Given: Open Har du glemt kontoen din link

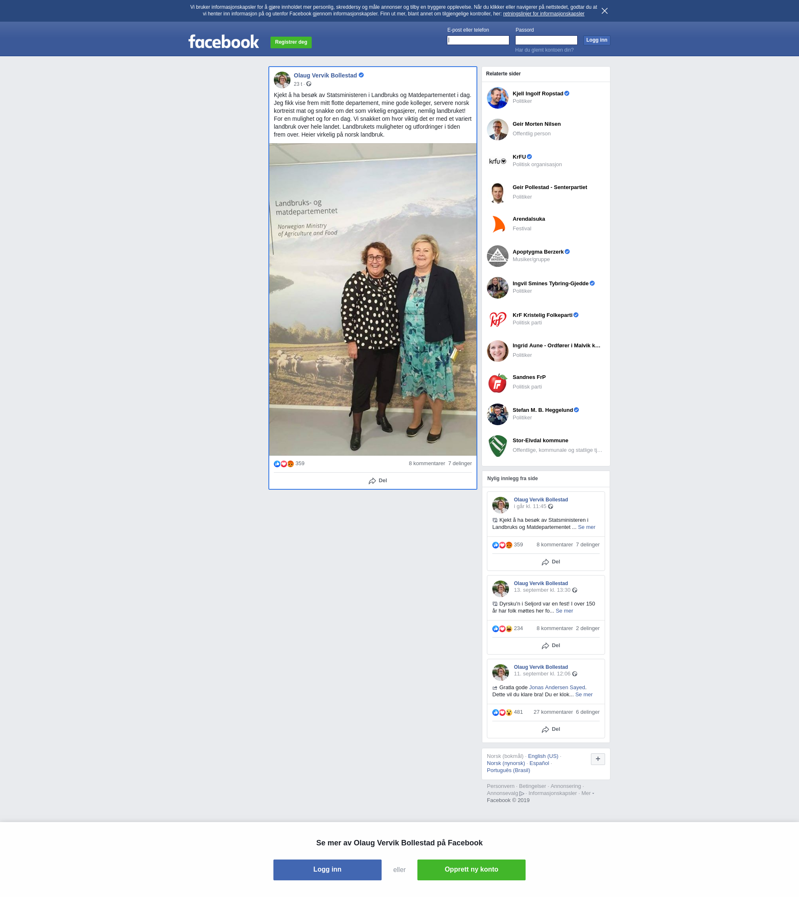Looking at the screenshot, I should click(x=544, y=50).
